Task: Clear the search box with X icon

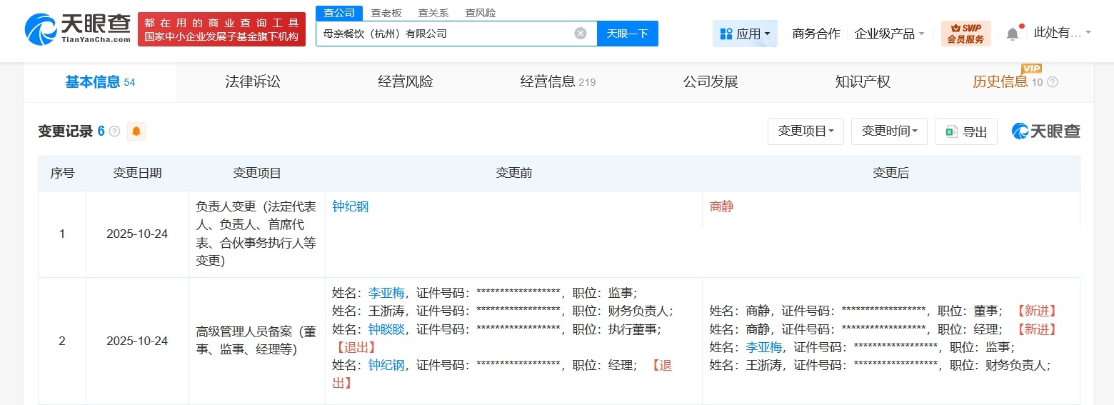Action: 581,34
